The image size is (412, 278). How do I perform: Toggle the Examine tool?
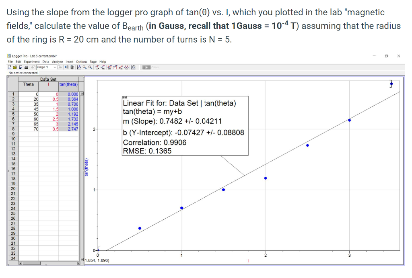pyautogui.click(x=97, y=67)
